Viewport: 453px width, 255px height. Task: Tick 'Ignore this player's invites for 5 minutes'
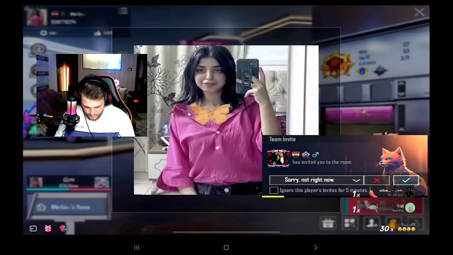pyautogui.click(x=274, y=191)
